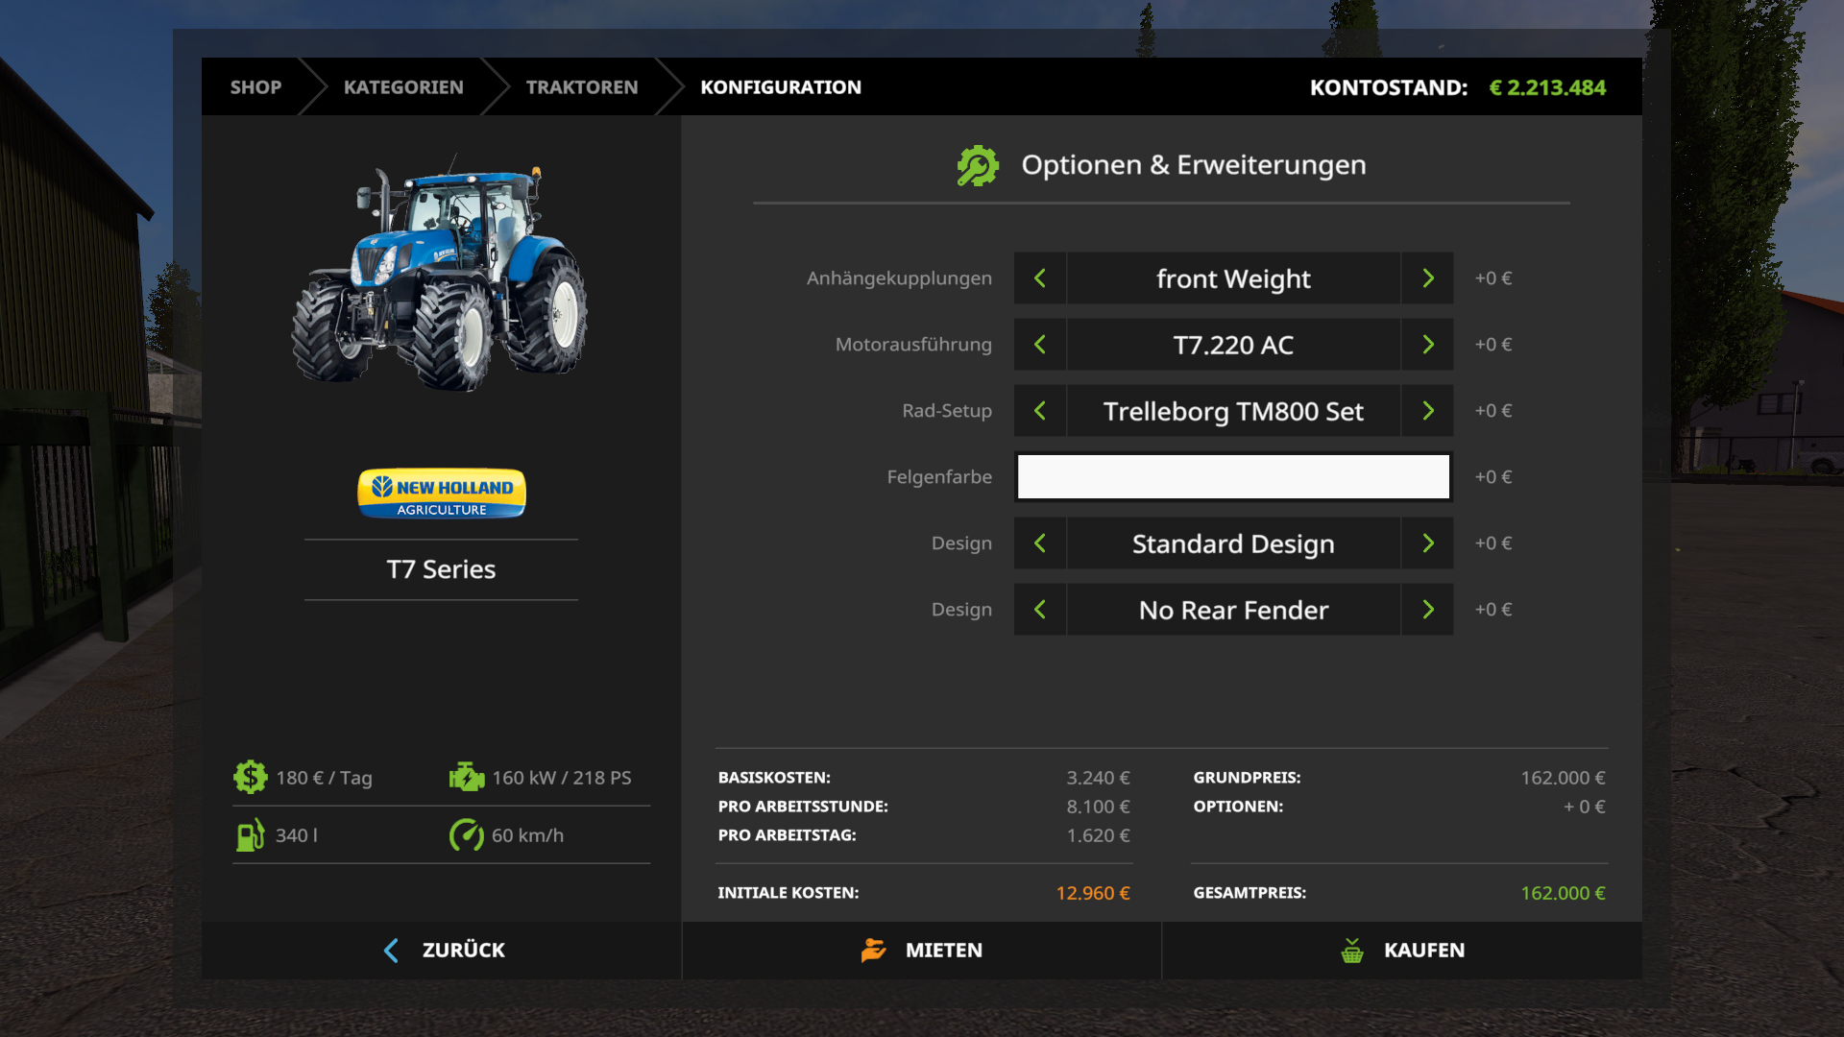1844x1037 pixels.
Task: Select next Anhängekupplungen option
Action: coord(1427,278)
